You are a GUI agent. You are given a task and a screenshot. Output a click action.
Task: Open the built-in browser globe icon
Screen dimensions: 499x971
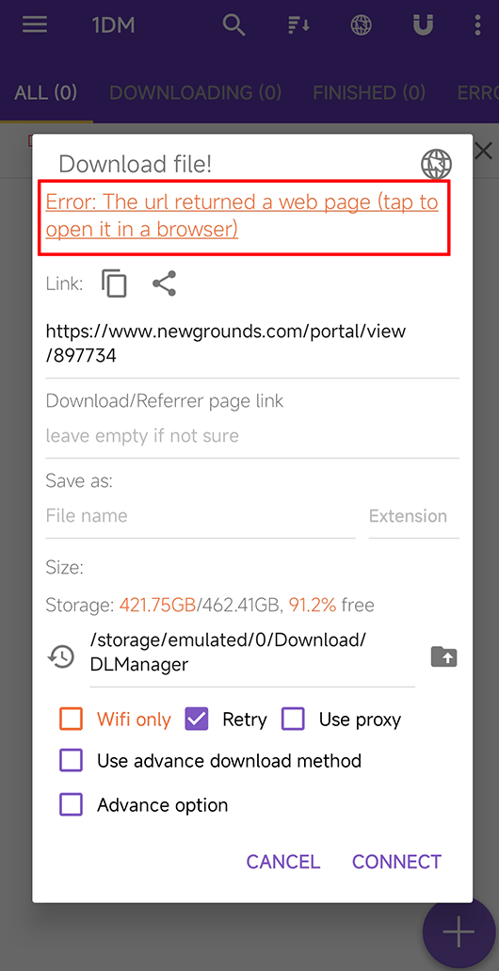tap(361, 25)
